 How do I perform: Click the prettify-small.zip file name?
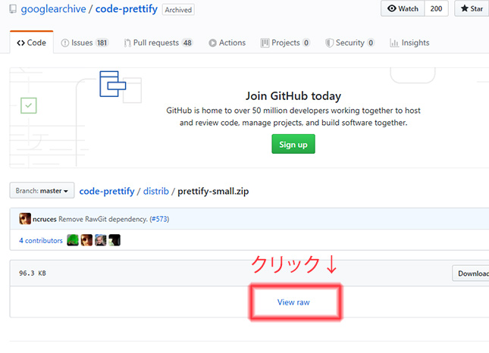coord(213,191)
